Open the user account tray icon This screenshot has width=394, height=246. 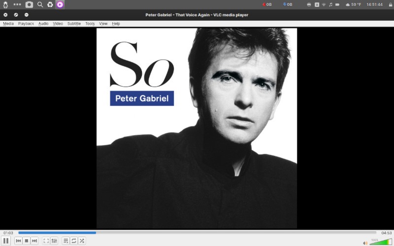coord(317,4)
